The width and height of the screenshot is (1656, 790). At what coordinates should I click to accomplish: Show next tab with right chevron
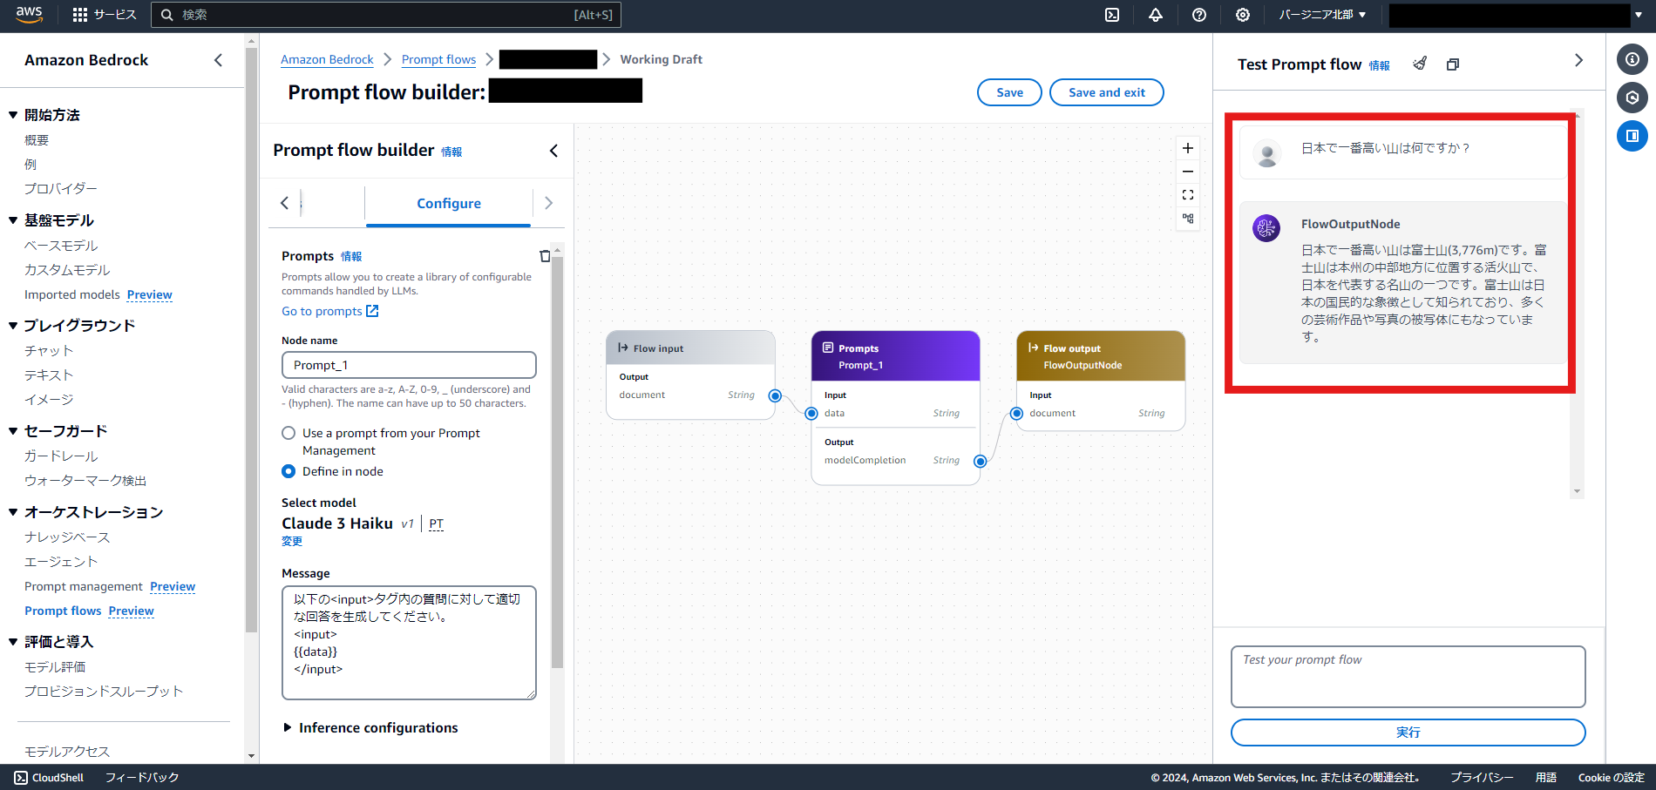[x=548, y=203]
